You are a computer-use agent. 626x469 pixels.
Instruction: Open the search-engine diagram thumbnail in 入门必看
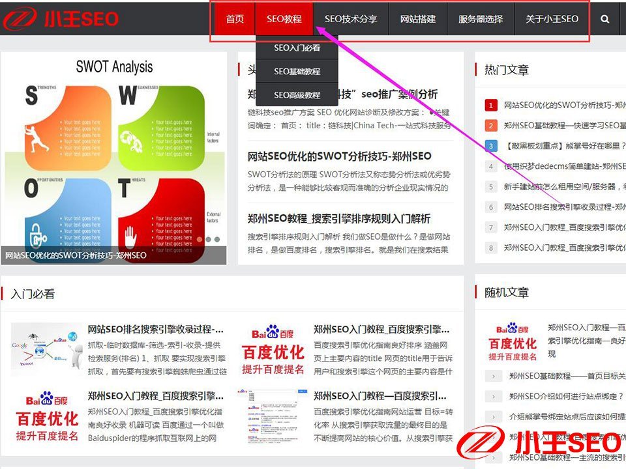(47, 348)
